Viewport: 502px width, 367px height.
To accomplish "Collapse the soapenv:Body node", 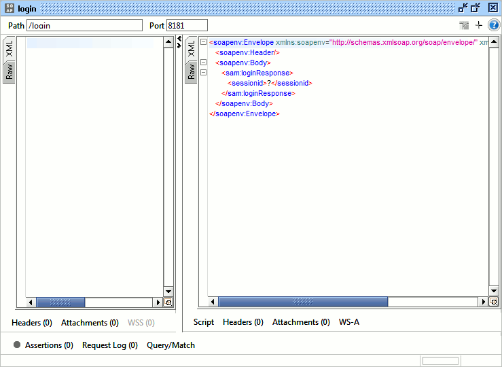I will click(x=203, y=62).
